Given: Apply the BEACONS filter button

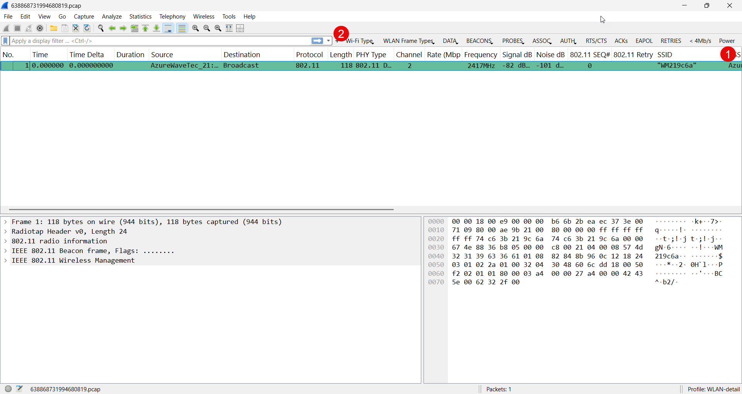Looking at the screenshot, I should 479,41.
